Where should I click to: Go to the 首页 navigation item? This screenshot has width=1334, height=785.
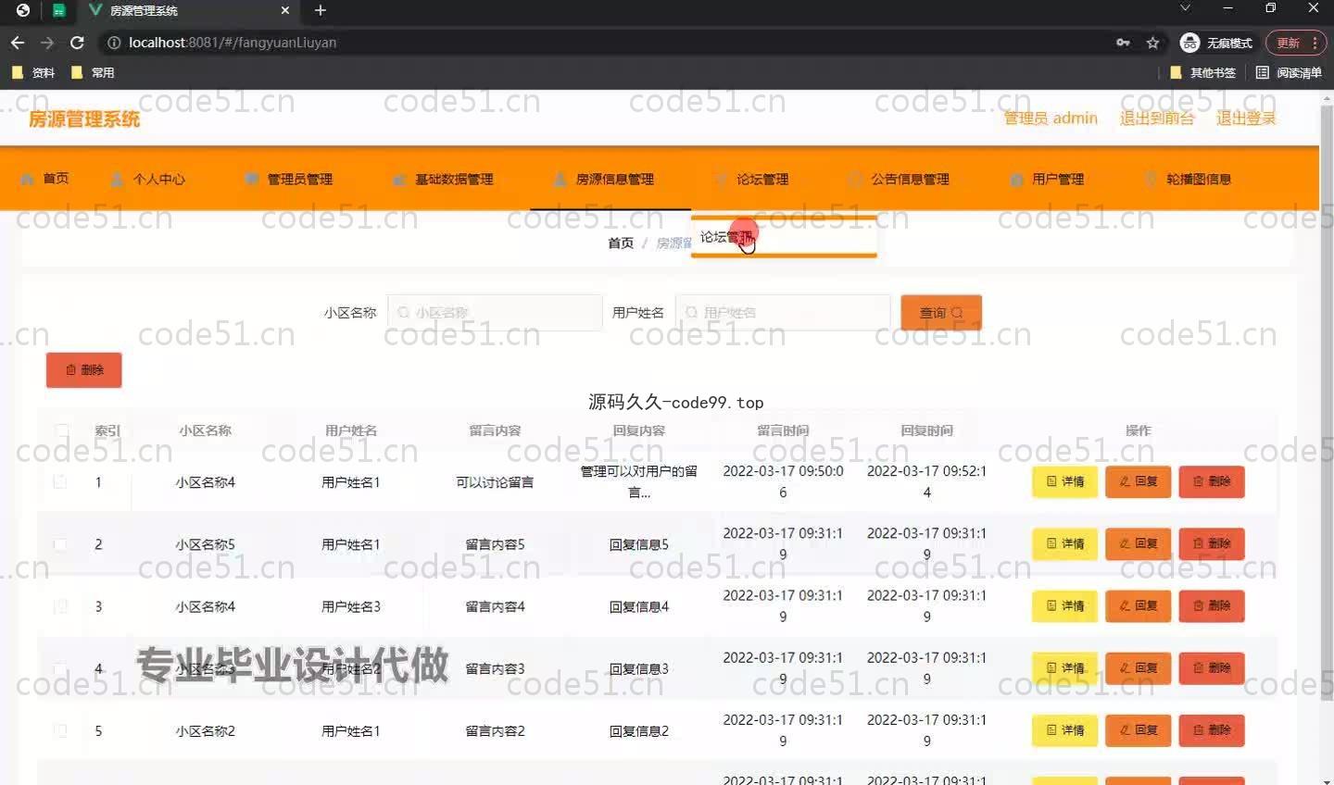(x=46, y=178)
